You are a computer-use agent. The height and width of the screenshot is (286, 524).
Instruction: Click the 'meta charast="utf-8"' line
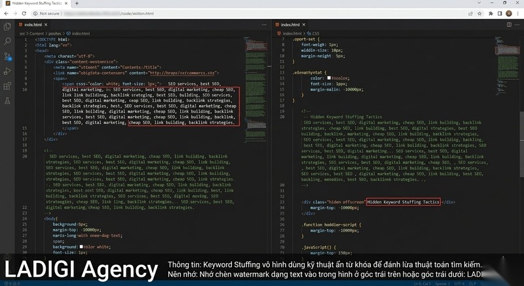69,56
